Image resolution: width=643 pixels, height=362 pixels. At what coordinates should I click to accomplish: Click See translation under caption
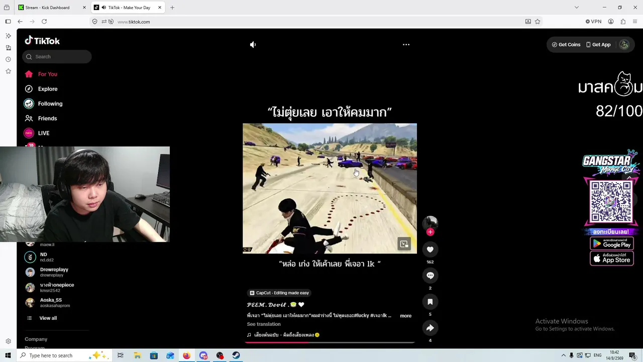click(264, 324)
